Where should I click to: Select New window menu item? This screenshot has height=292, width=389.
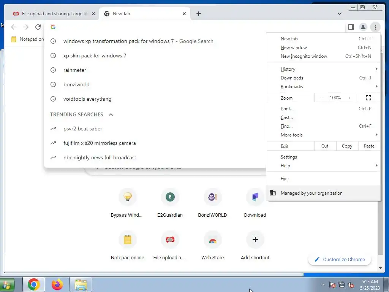[x=323, y=48]
